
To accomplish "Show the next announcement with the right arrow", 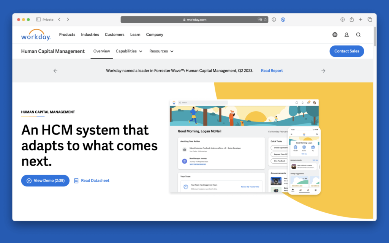I will 323,71.
